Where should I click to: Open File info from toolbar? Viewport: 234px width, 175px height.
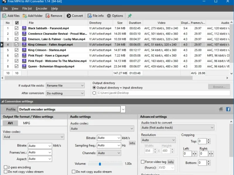(90, 16)
